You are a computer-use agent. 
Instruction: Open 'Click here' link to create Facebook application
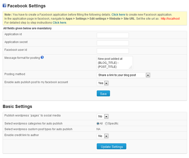point(118,14)
